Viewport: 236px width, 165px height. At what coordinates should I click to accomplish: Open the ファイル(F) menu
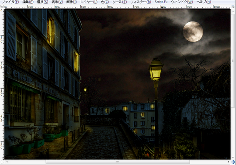[10, 2]
